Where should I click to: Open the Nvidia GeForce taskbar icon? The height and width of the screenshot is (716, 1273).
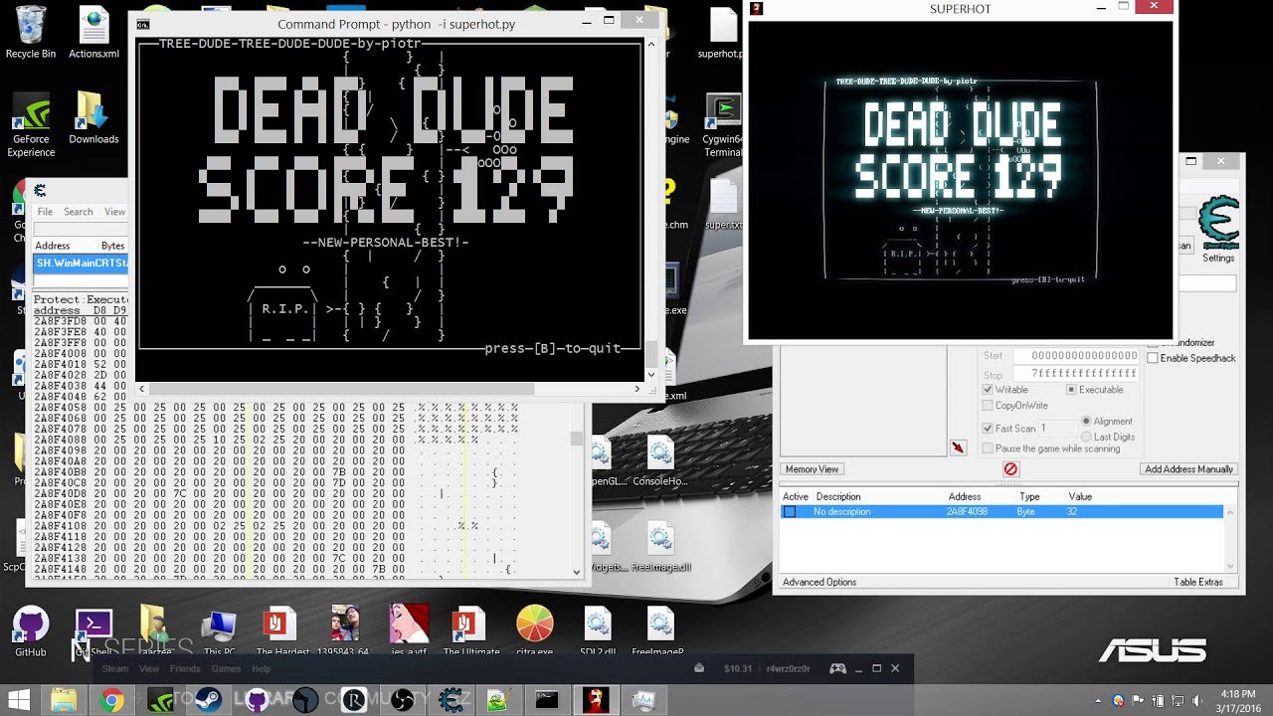pyautogui.click(x=160, y=700)
